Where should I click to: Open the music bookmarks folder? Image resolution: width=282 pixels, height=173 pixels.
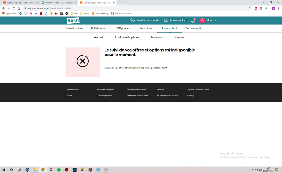[85, 14]
